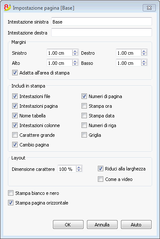Cancel with the Annulla button
The image size is (160, 239).
pos(102,225)
